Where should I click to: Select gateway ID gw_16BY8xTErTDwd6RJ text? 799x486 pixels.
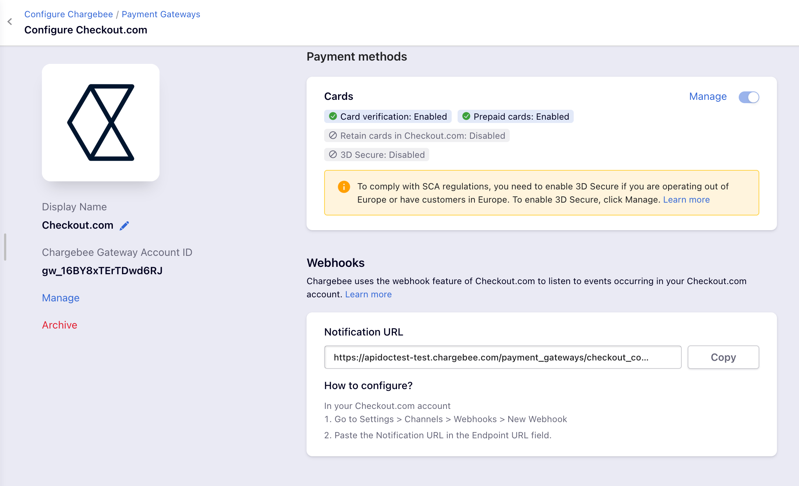(x=102, y=271)
